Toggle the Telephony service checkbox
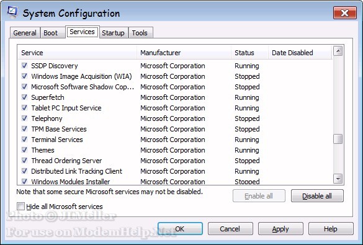The image size is (363, 245). (24, 118)
